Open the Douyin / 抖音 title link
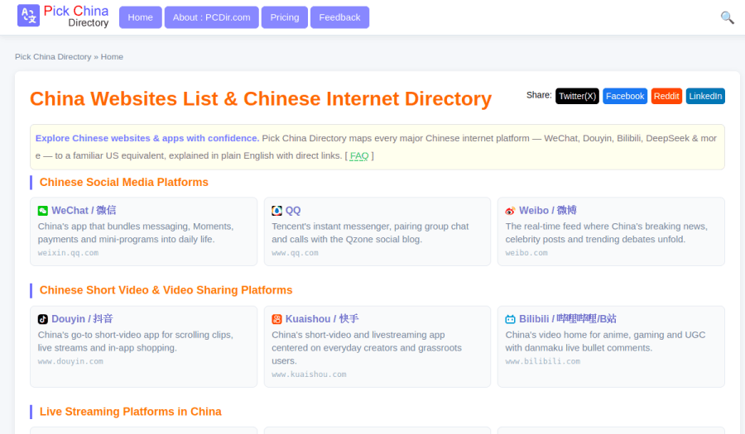 click(82, 319)
